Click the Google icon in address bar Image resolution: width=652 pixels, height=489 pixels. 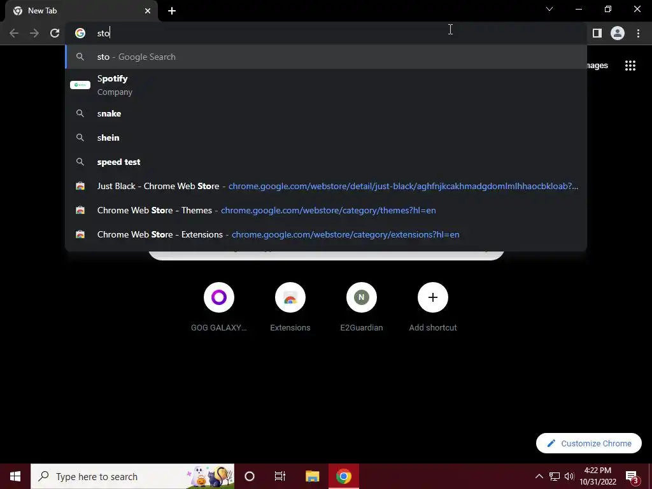click(80, 33)
